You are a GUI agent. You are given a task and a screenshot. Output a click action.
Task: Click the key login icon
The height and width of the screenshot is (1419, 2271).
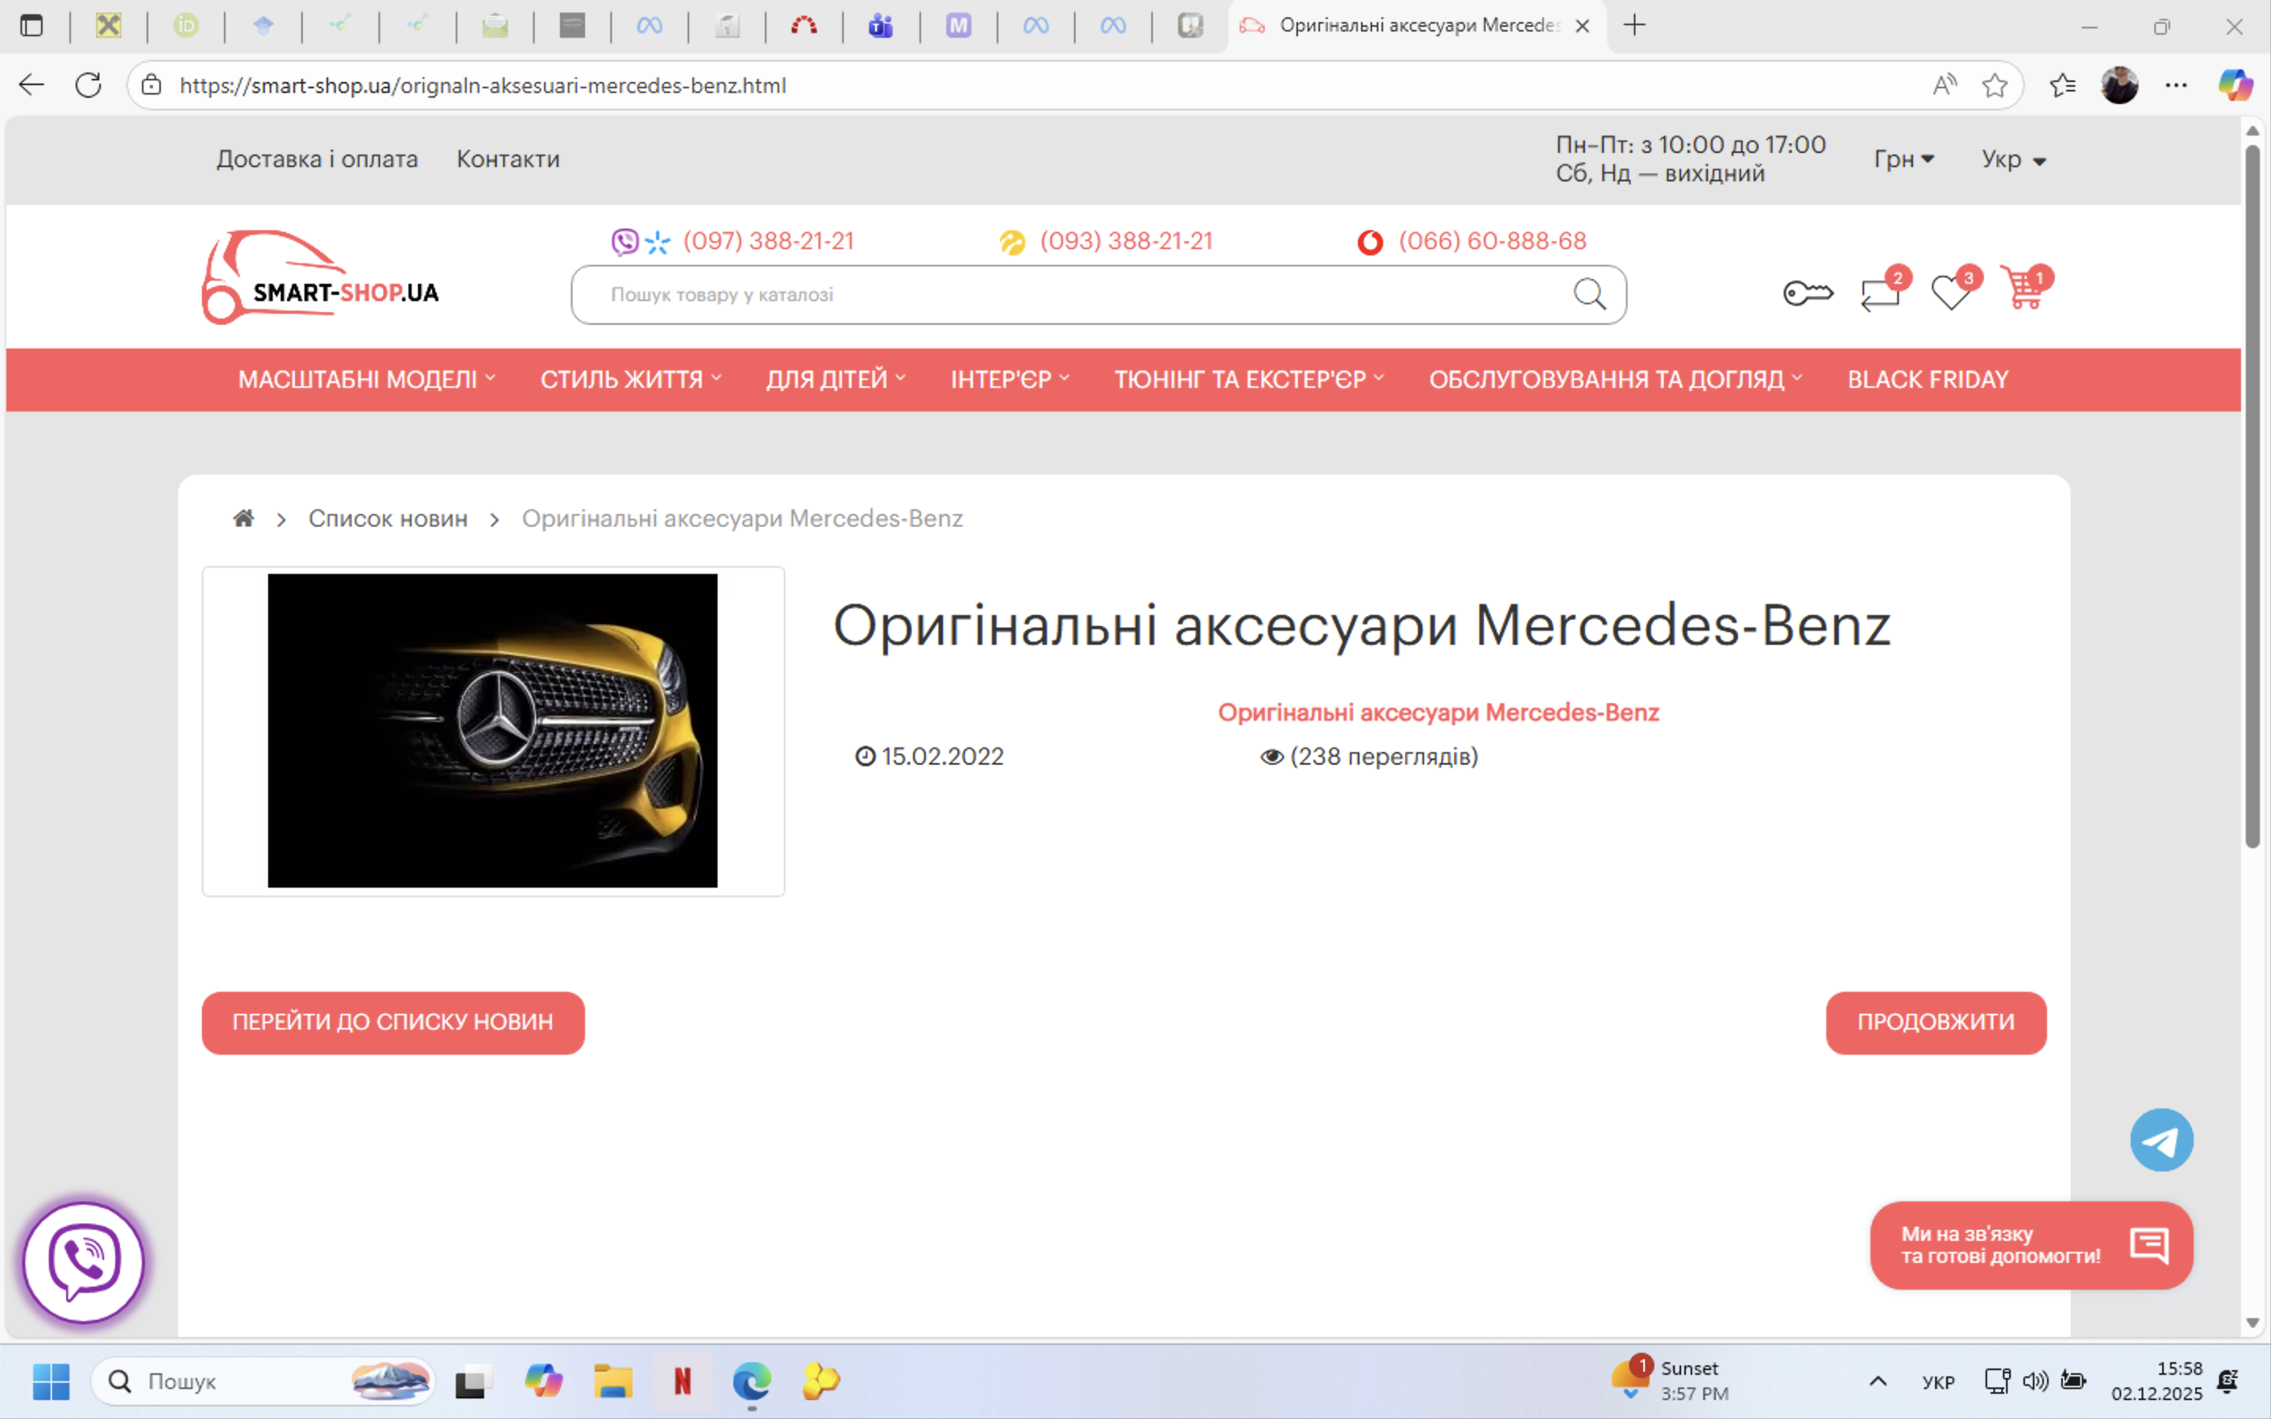click(x=1807, y=294)
